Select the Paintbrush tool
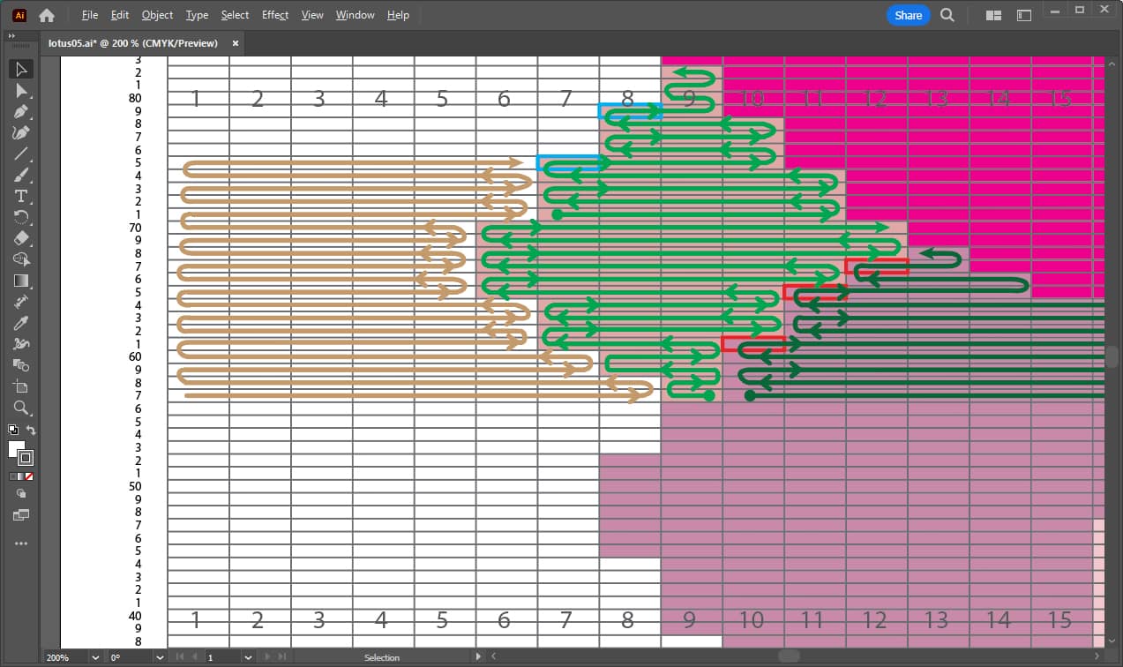The width and height of the screenshot is (1123, 667). pyautogui.click(x=21, y=175)
